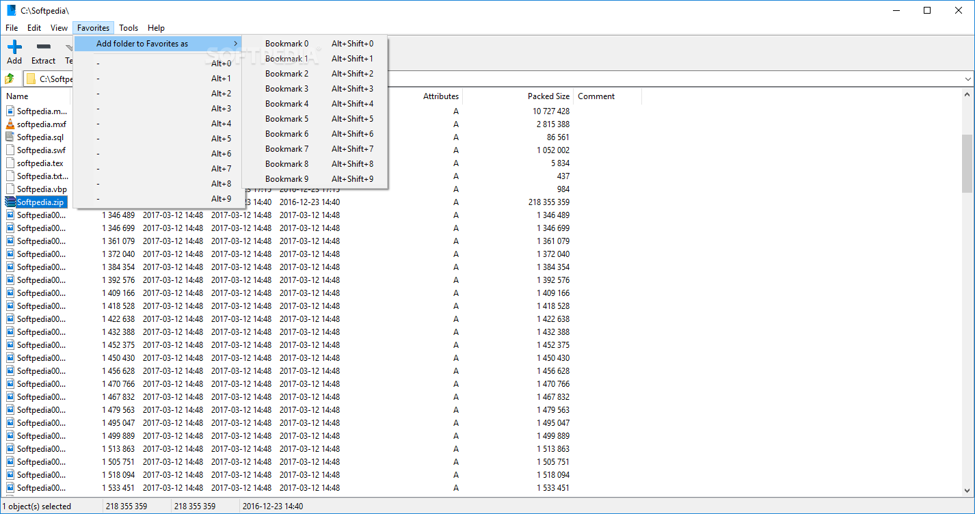
Task: Select file Softpedia.zip
Action: pyautogui.click(x=42, y=202)
